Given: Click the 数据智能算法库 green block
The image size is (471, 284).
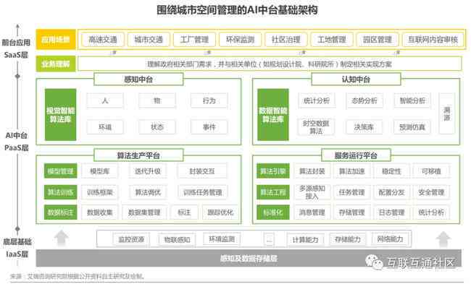Looking at the screenshot, I should 273,115.
